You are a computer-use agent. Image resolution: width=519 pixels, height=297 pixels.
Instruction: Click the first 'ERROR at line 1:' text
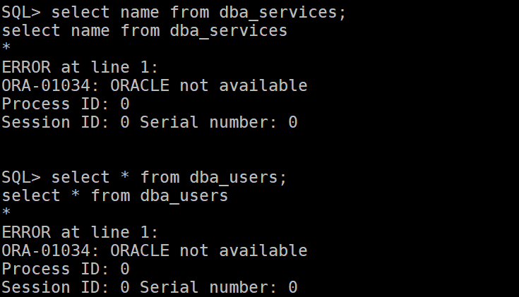[x=80, y=67]
